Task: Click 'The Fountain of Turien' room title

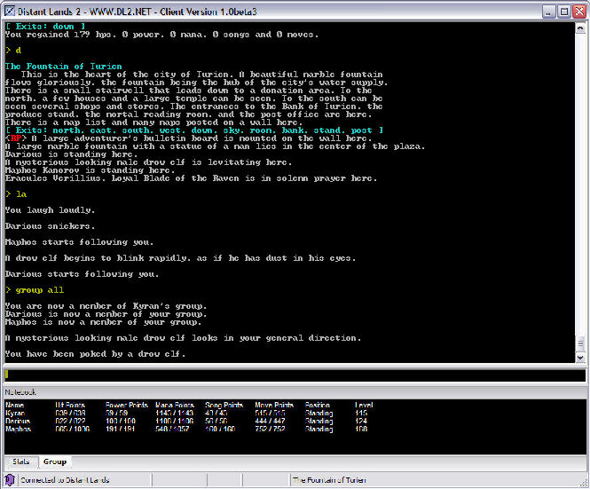Action: pos(64,67)
